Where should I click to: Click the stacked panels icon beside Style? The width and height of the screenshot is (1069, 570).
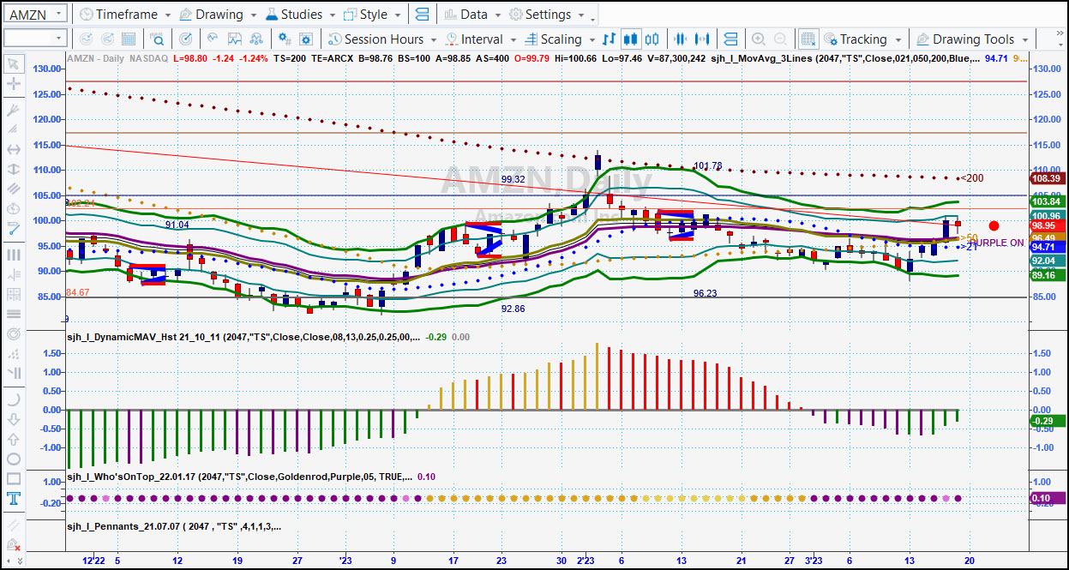tap(421, 15)
